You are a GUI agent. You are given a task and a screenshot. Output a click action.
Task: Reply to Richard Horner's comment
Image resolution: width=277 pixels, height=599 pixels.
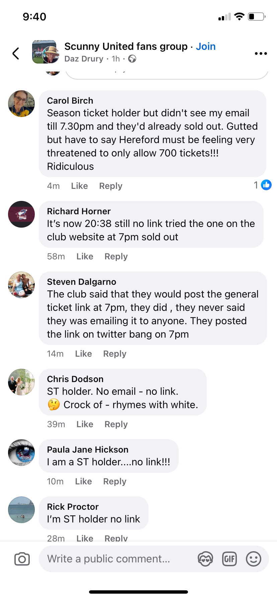click(116, 256)
